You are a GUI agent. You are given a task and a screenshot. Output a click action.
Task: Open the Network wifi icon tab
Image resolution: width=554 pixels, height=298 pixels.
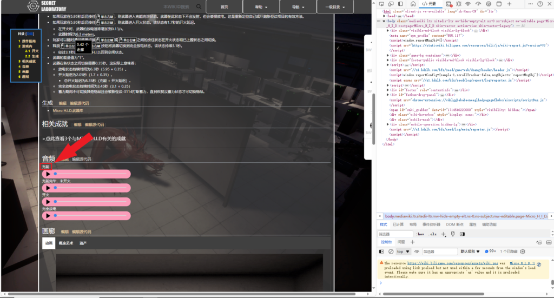(x=468, y=4)
